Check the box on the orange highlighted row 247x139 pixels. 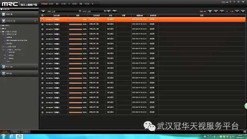pos(42,20)
